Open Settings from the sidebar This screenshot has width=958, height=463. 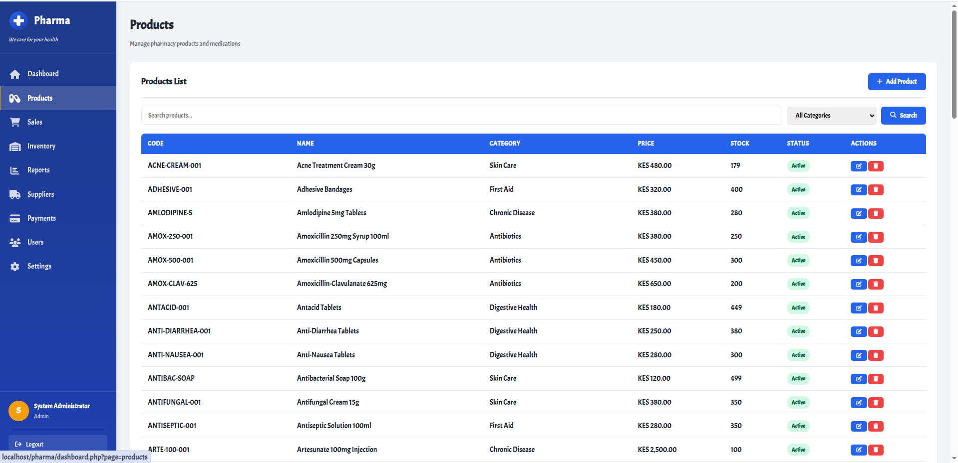pyautogui.click(x=39, y=266)
